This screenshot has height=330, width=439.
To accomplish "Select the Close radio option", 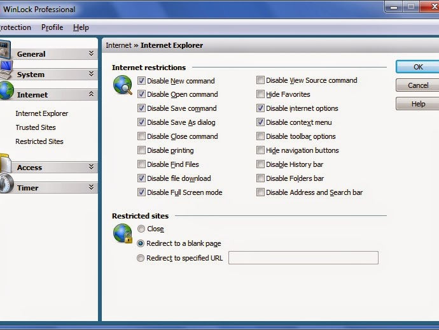I will tap(141, 229).
